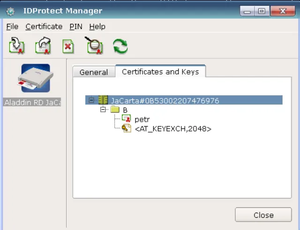The width and height of the screenshot is (300, 230).
Task: Open the Certificate menu
Action: pos(44,26)
